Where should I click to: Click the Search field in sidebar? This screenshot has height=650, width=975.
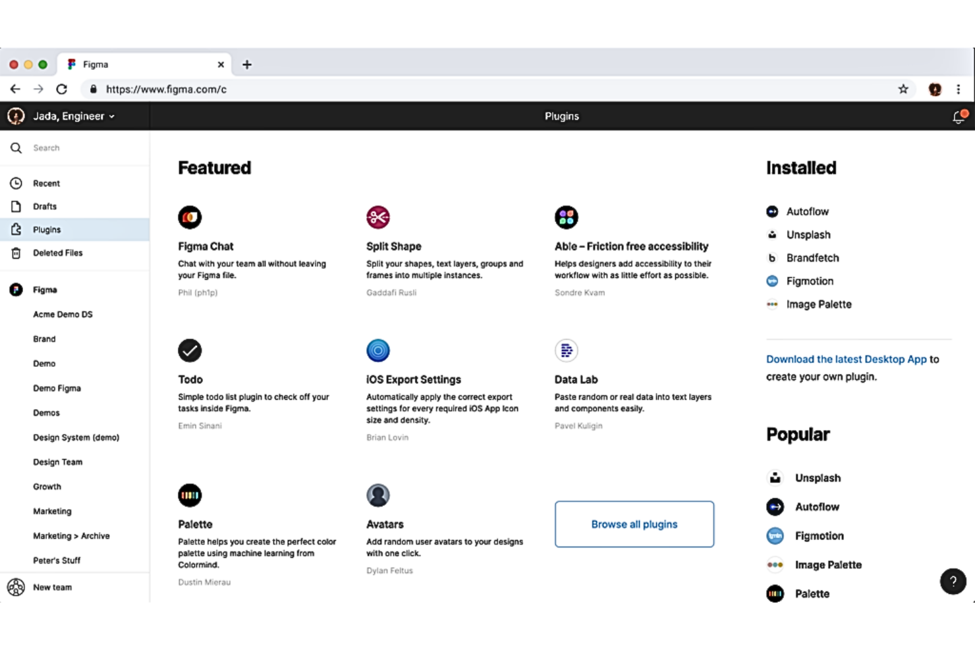74,148
